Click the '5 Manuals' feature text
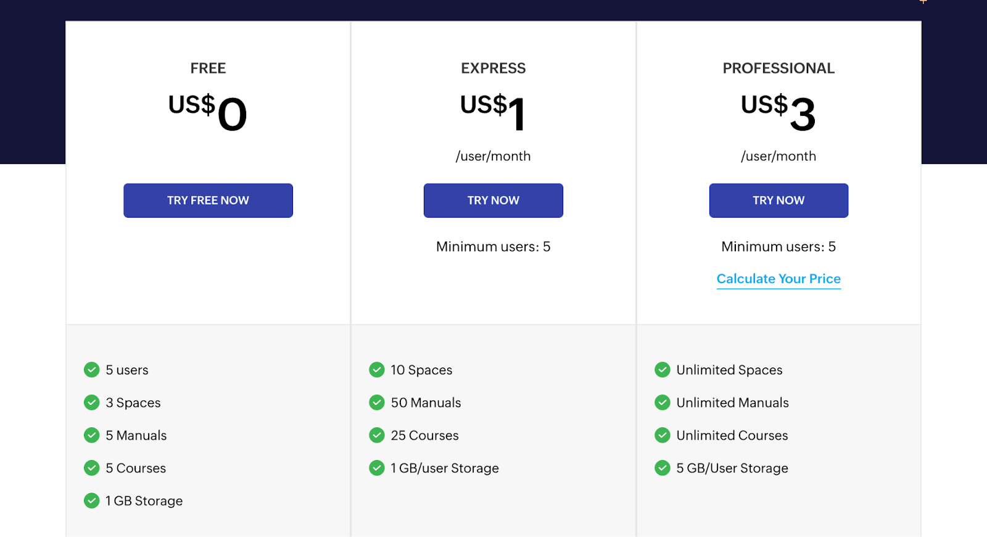Viewport: 987px width, 537px height. coord(136,435)
